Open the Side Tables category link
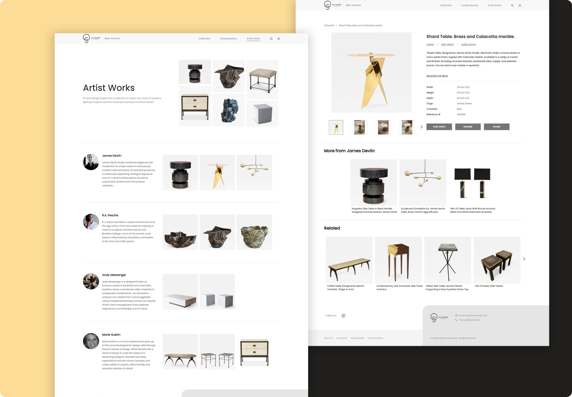 click(x=447, y=44)
